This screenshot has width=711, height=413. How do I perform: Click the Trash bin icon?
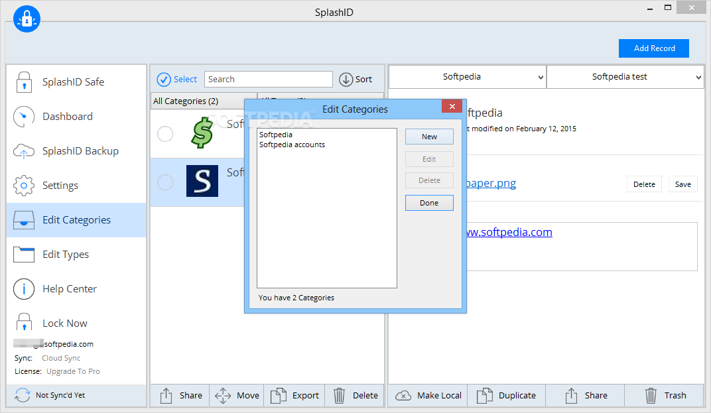pos(651,395)
